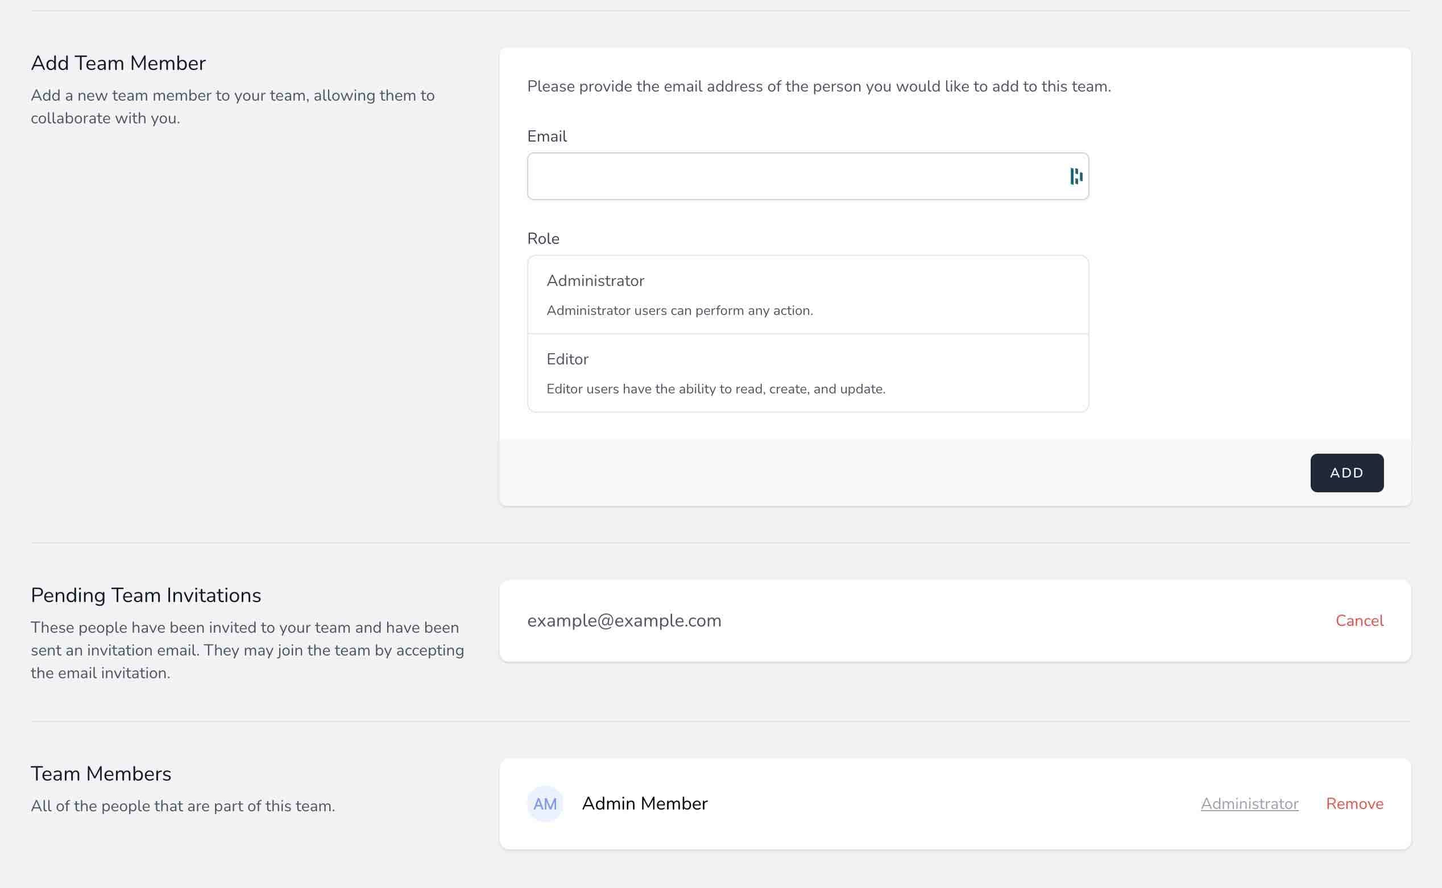
Task: Cancel the invitation for example@example.com
Action: click(1359, 620)
